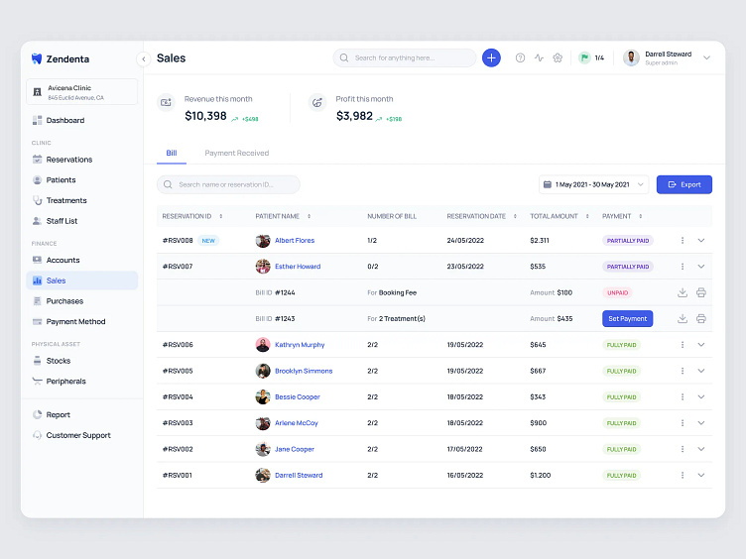
Task: Click the Export button
Action: tap(684, 184)
